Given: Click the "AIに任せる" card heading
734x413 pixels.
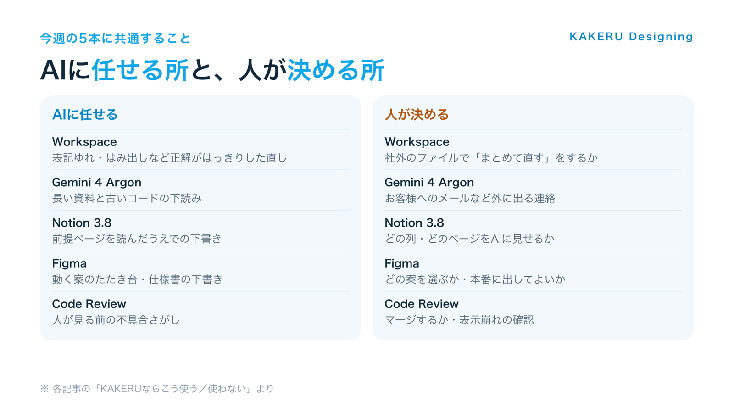Looking at the screenshot, I should point(85,114).
